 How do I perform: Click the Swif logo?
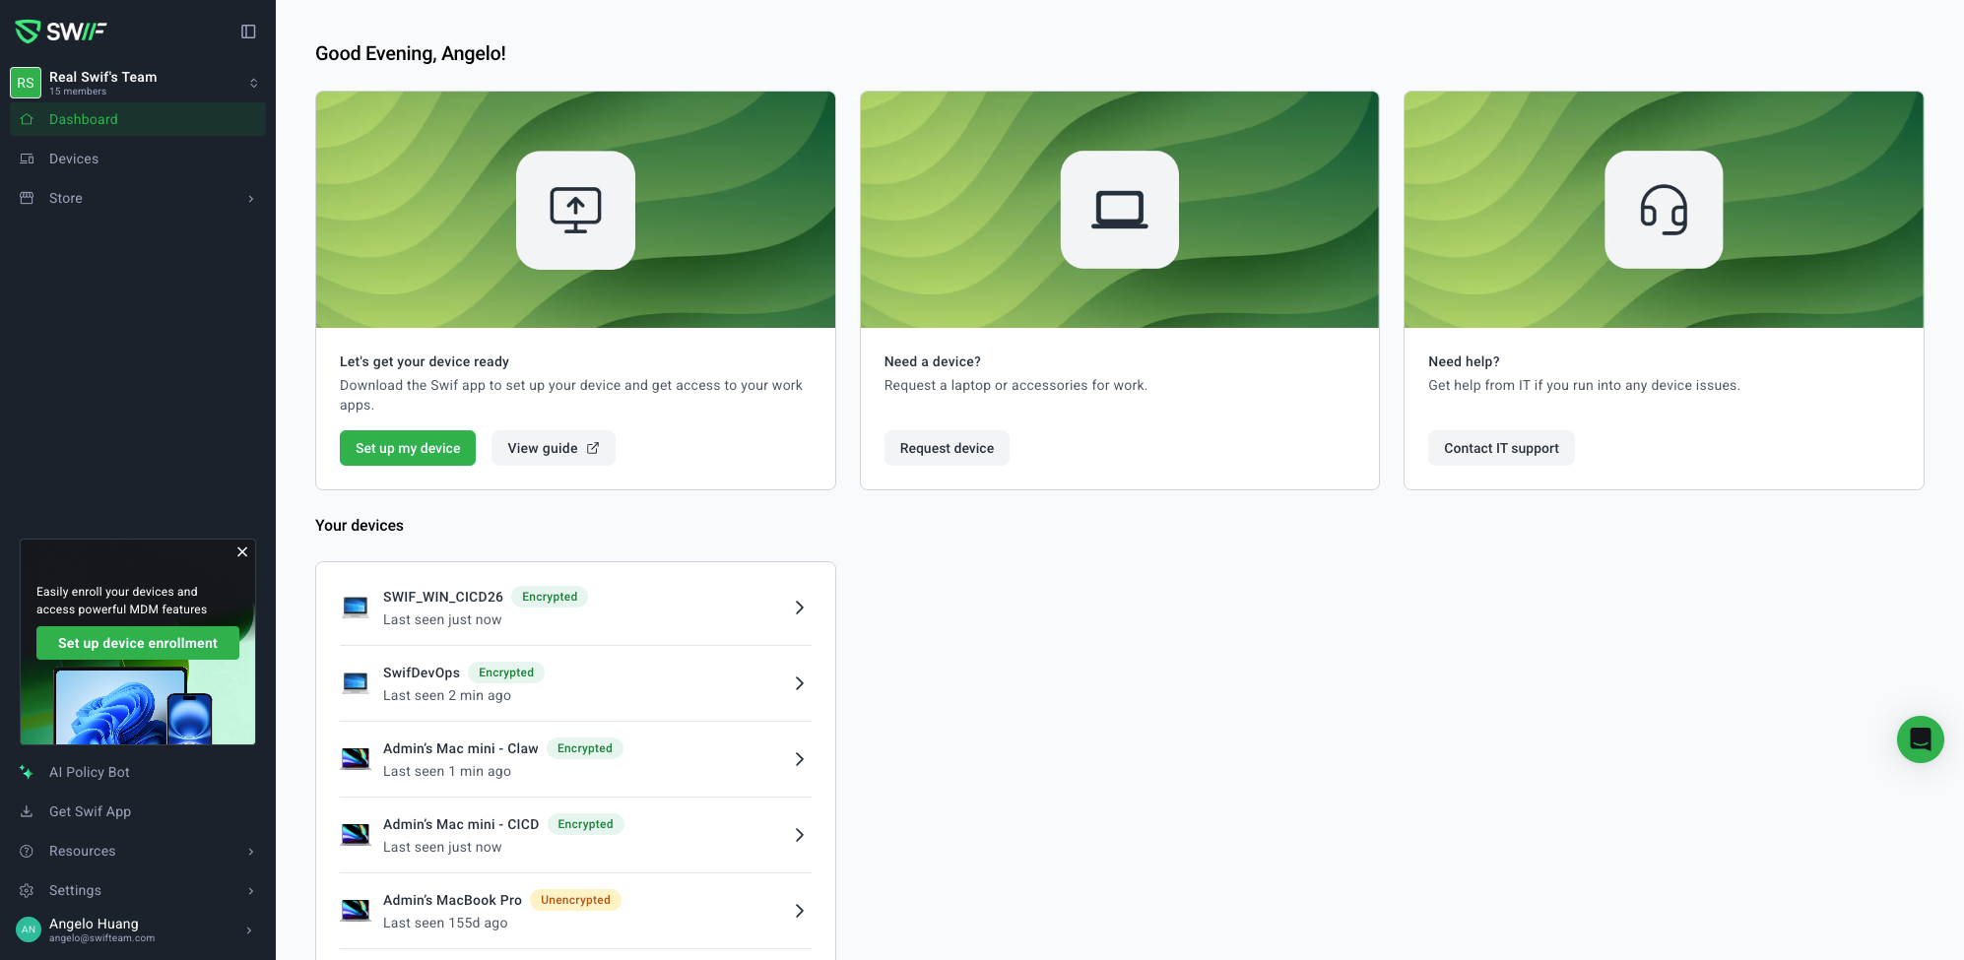tap(61, 32)
